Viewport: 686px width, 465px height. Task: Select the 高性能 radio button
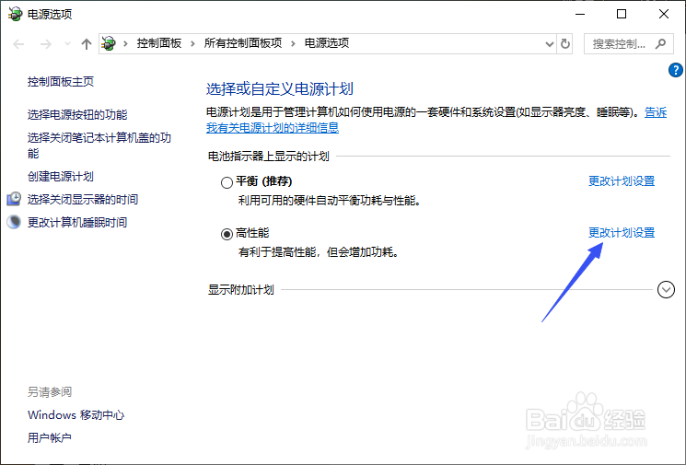pos(227,234)
